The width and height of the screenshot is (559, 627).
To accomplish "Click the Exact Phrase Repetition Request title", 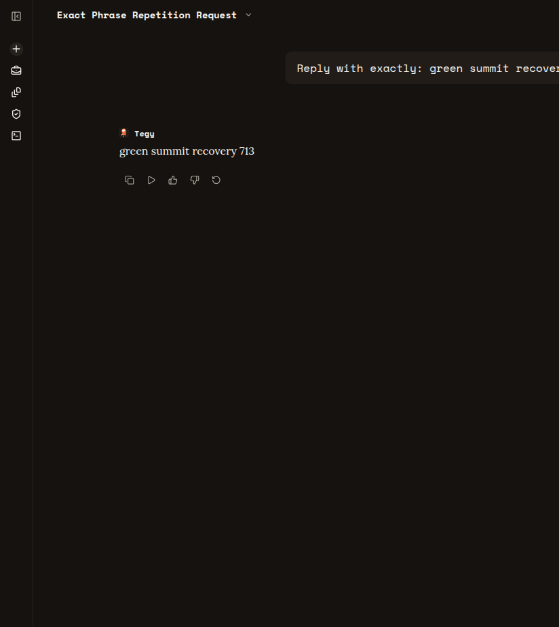I will (x=147, y=15).
